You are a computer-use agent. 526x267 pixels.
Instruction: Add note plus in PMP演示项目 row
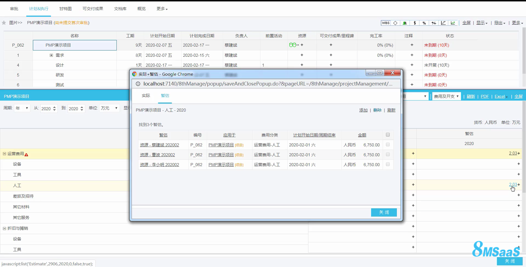coord(412,45)
